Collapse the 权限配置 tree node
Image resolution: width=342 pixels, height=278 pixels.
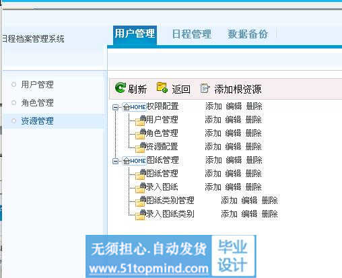115,107
